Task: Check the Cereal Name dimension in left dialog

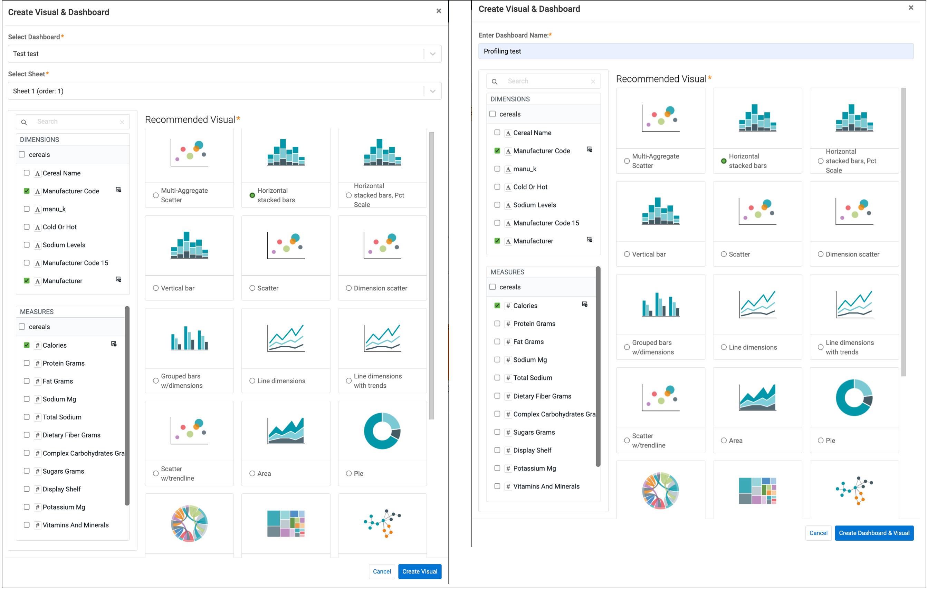Action: [x=27, y=173]
